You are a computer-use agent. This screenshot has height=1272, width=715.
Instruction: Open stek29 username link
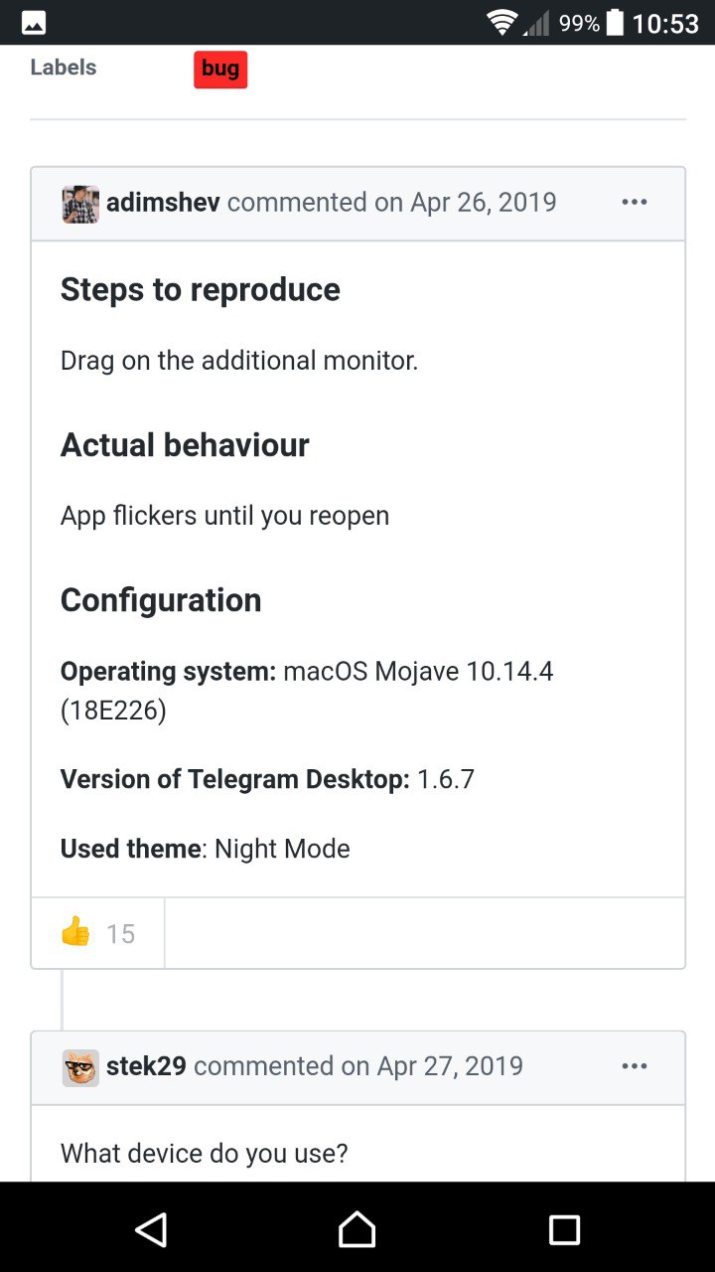tap(146, 1066)
